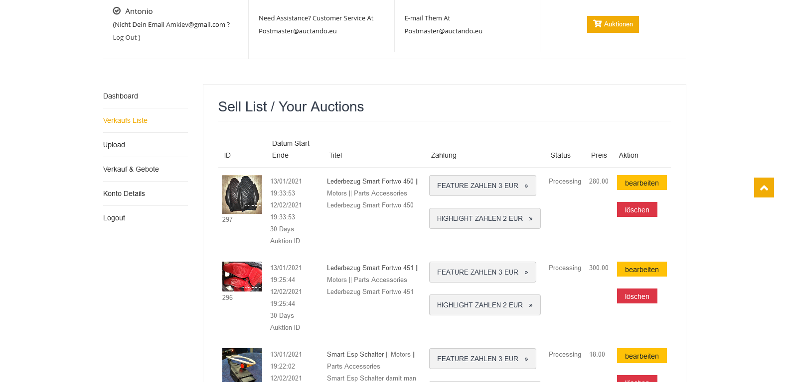Pay HIGHLIGHT ZAHLEN 2 EUR for Fortwo 451
The image size is (789, 382).
[x=484, y=305]
